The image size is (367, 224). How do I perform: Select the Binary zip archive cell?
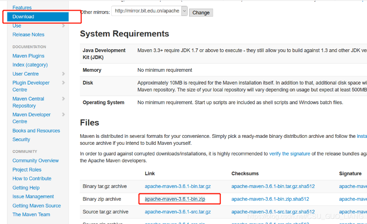click(x=102, y=199)
